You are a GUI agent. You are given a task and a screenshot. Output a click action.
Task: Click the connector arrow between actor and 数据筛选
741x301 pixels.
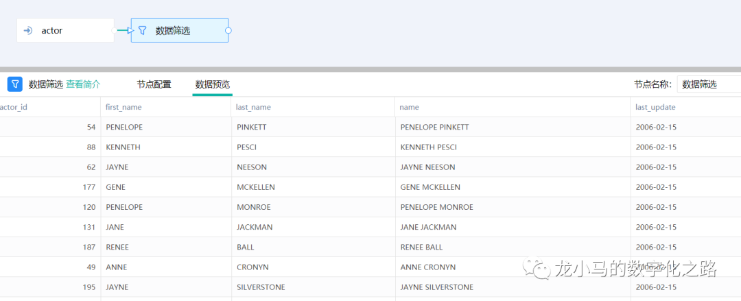pyautogui.click(x=123, y=30)
